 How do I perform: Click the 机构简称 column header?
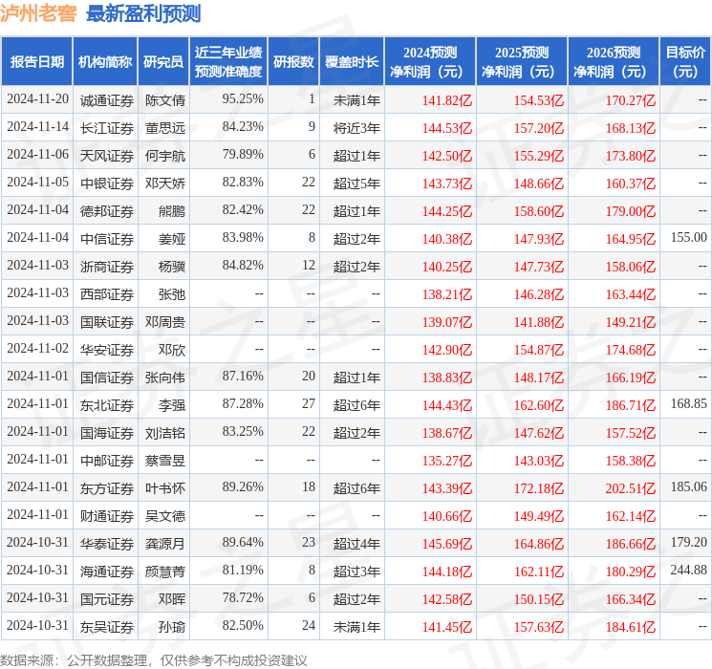pos(105,62)
